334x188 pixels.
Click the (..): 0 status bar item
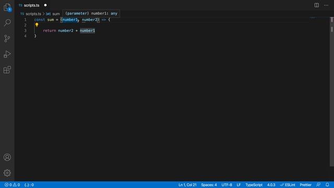pyautogui.click(x=29, y=185)
